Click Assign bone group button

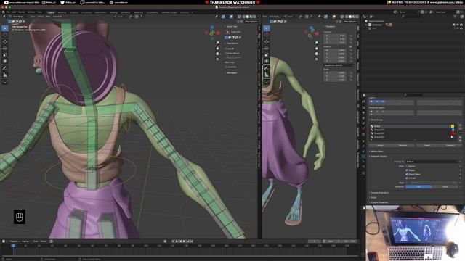(380, 145)
